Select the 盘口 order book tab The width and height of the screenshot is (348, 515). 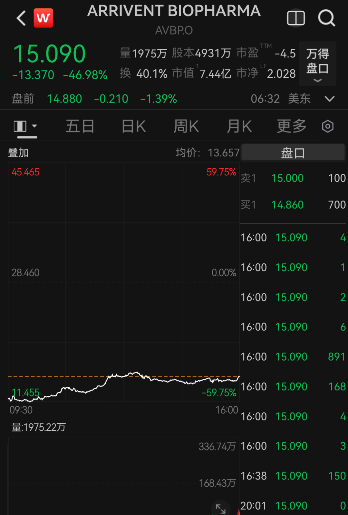coord(293,153)
